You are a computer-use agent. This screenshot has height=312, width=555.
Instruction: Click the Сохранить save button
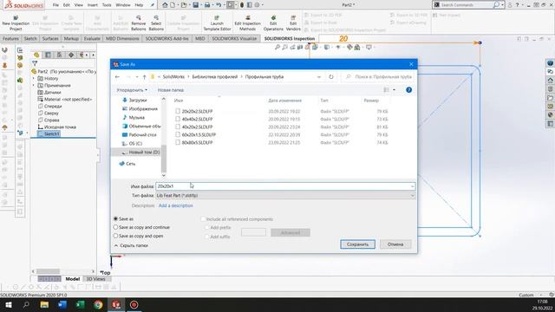[357, 244]
